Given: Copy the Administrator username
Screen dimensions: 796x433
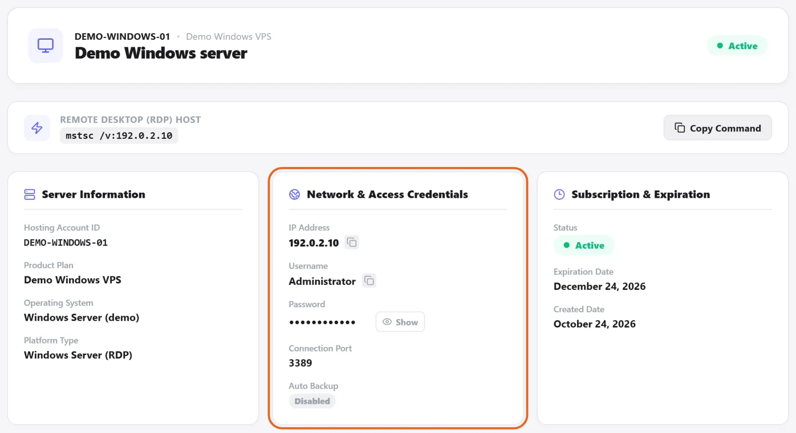Looking at the screenshot, I should click(x=369, y=281).
